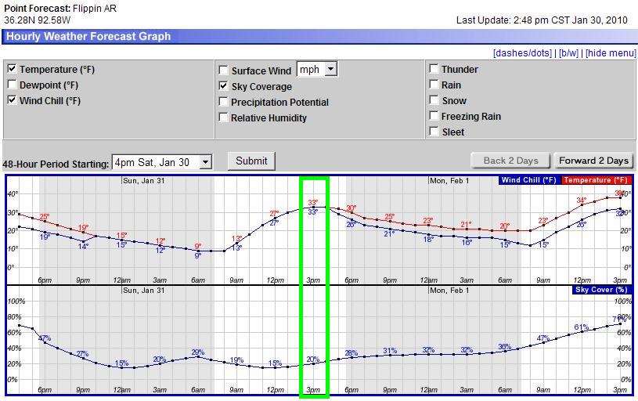Turn on the Relative Humidity checkbox

(224, 117)
